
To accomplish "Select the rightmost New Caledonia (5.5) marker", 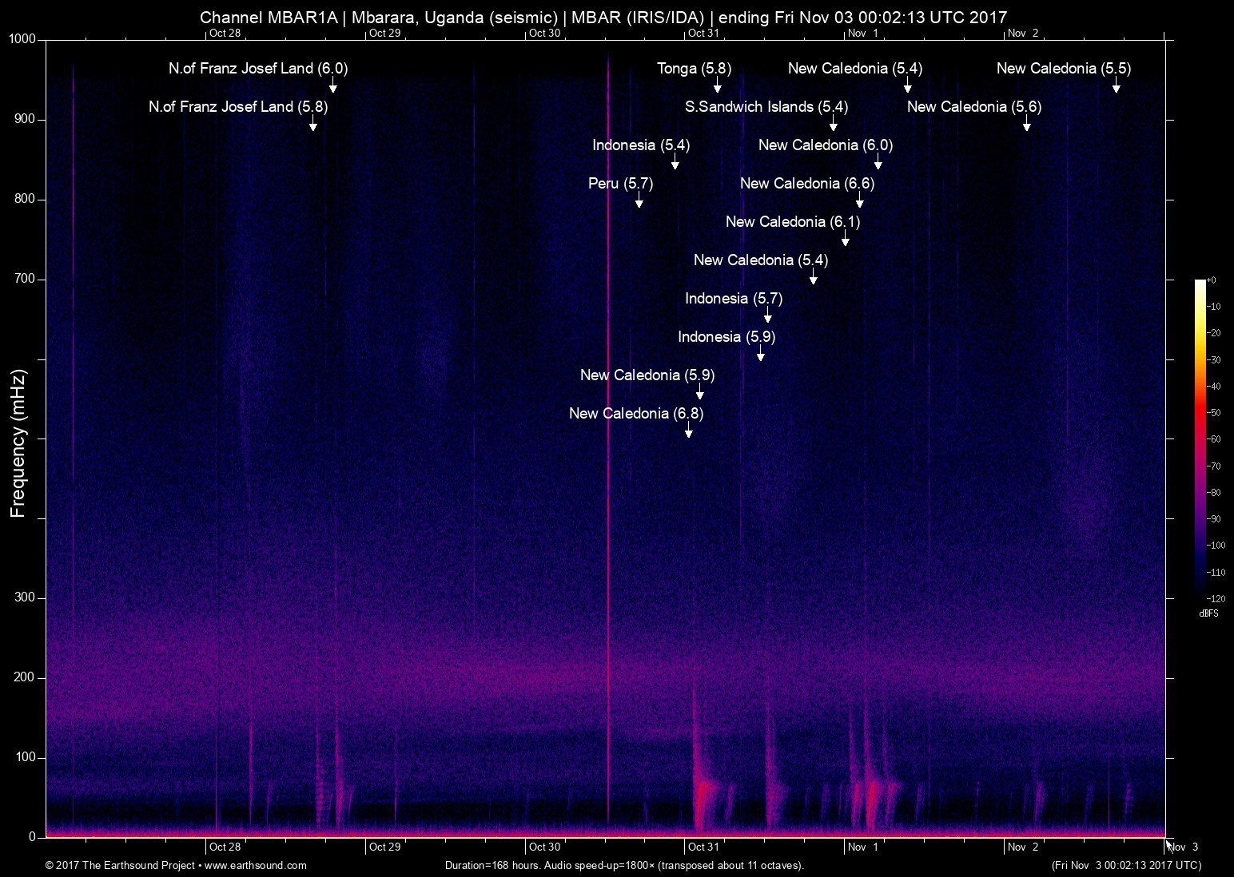I will 1064,69.
